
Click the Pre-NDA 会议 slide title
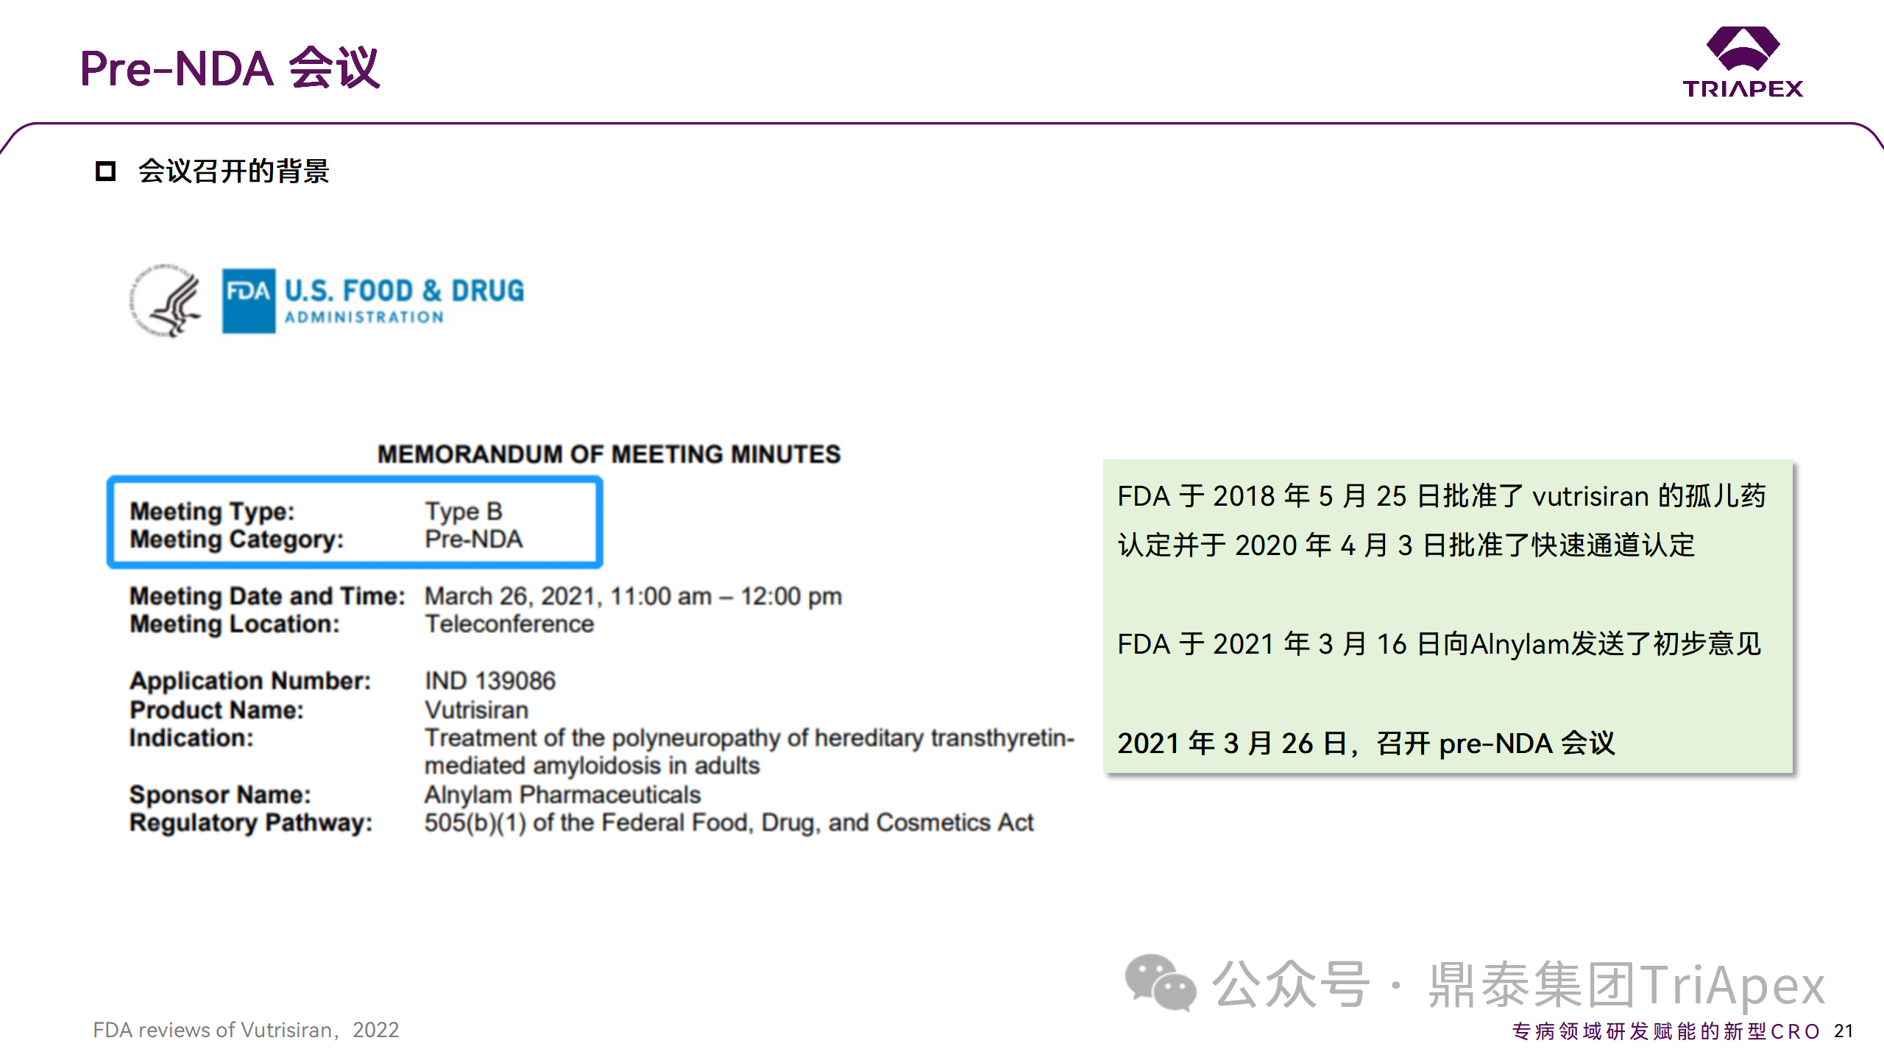230,68
